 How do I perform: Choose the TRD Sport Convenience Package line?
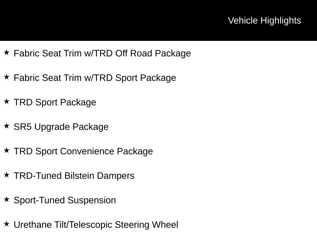point(83,151)
